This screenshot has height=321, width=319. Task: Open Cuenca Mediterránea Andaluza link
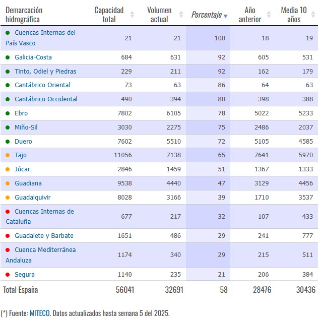point(40,255)
